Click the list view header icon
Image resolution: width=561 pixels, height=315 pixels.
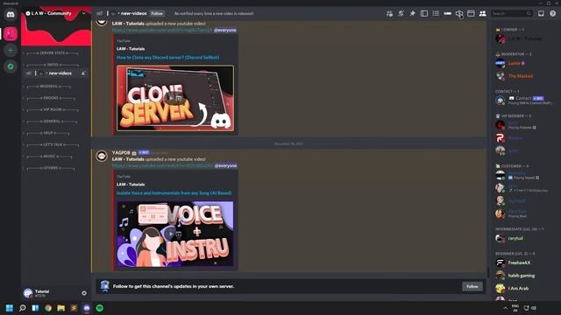click(x=436, y=14)
